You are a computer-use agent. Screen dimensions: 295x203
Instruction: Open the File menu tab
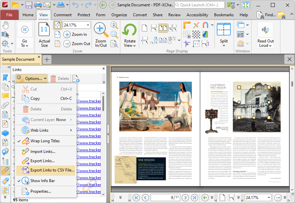[x=9, y=15]
